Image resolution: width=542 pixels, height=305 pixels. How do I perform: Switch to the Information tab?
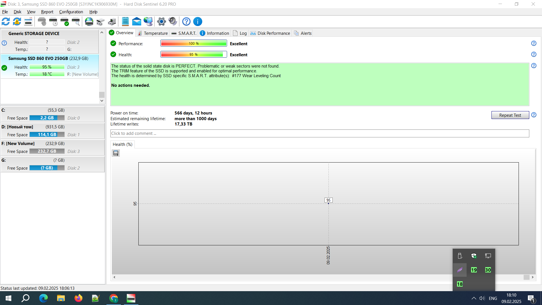214,33
